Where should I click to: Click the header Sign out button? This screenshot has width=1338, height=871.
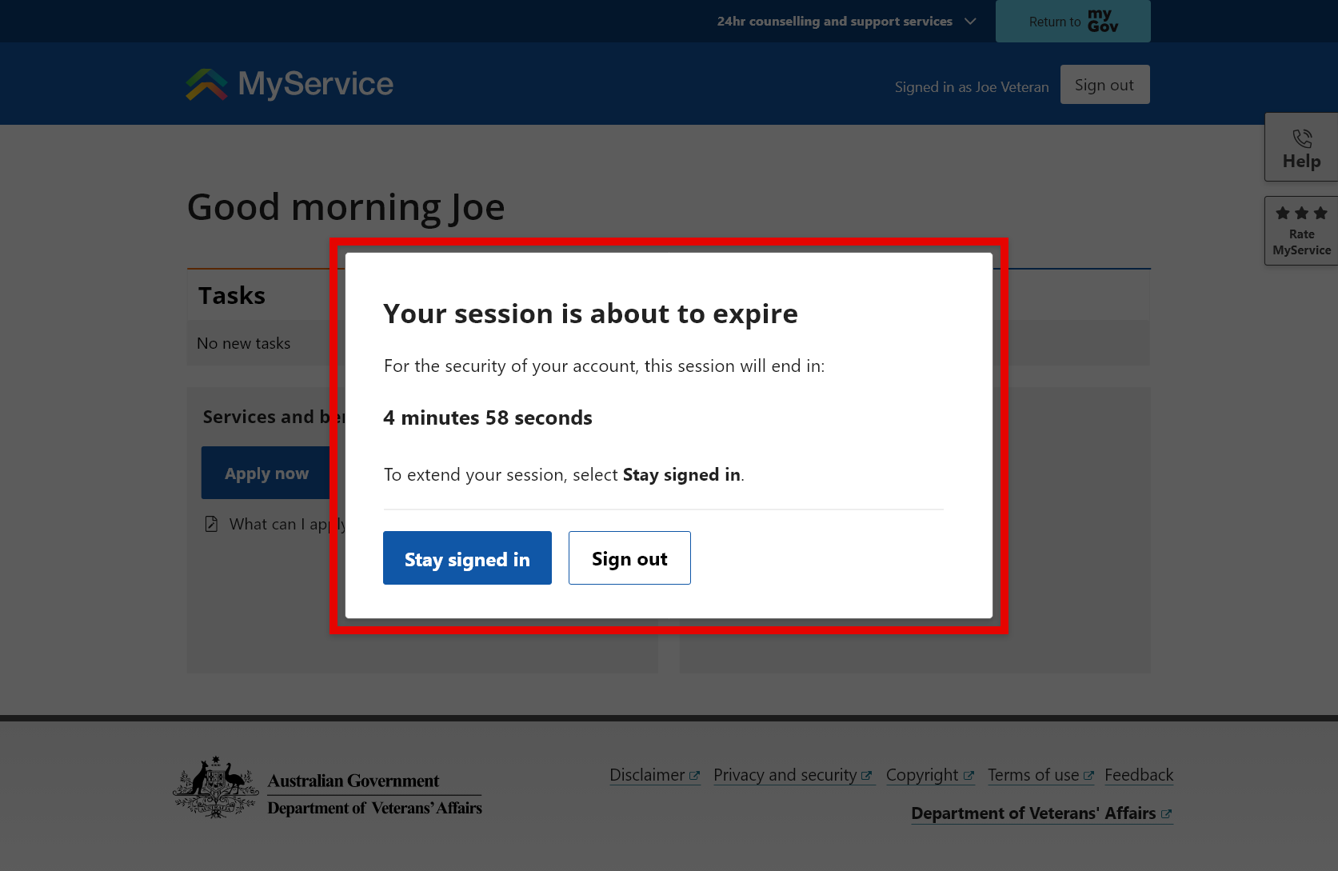pos(1104,85)
